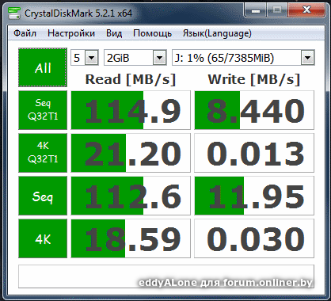Click the Seq Q32T1 read result 114.9
Viewport: 331px width, 301px height.
tap(131, 110)
